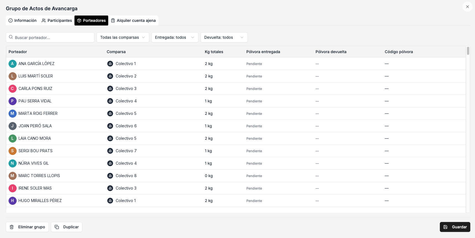Click the comparsa icon in Hugo Miralles Pérez row
The height and width of the screenshot is (238, 475).
pyautogui.click(x=110, y=201)
